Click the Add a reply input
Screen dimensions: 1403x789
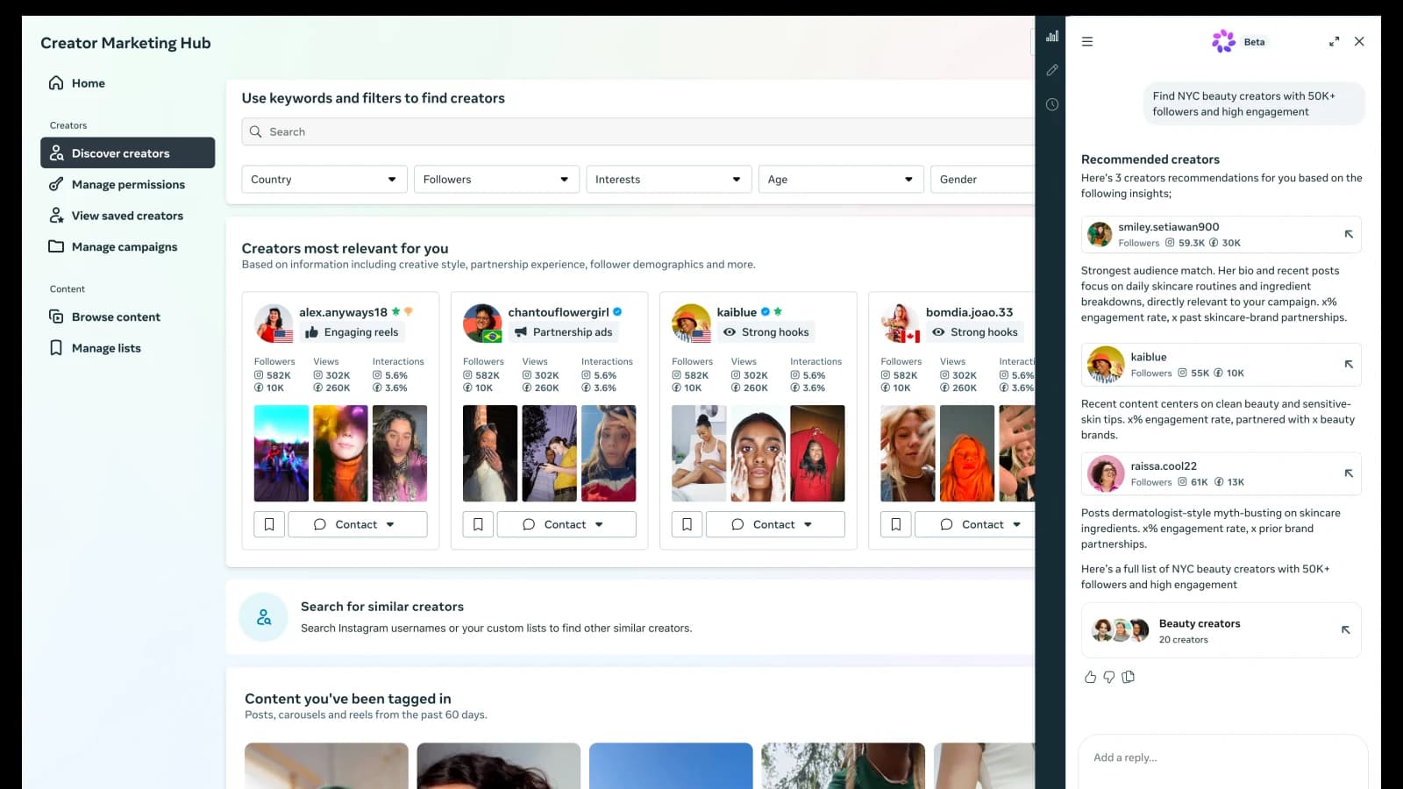pyautogui.click(x=1222, y=757)
